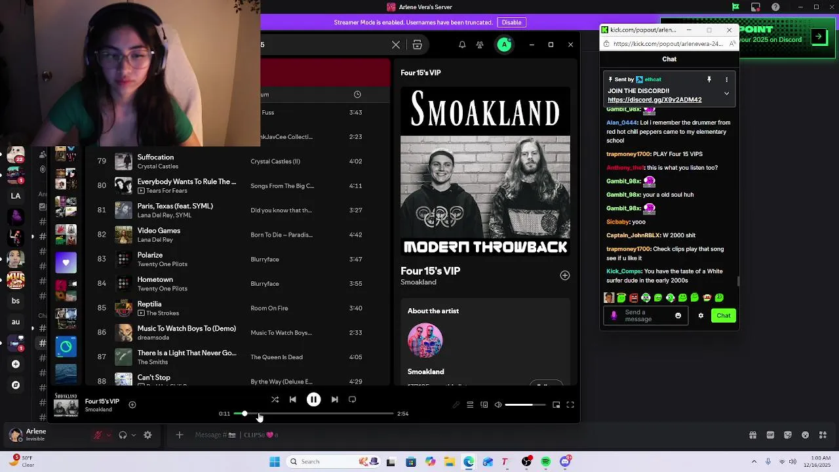839x472 pixels.
Task: Open Discord user settings gear
Action: tap(147, 435)
